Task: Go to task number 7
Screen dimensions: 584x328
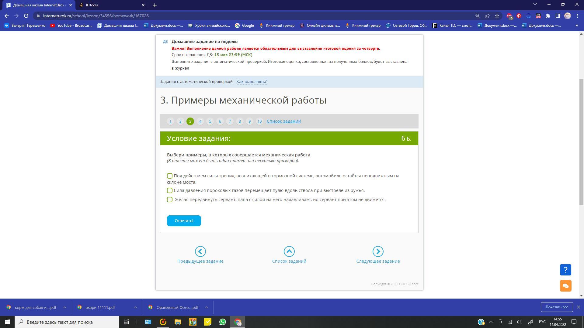Action: click(230, 121)
